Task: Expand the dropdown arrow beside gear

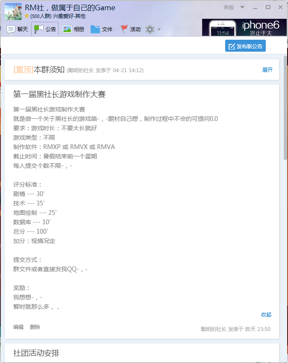Action: tap(159, 29)
